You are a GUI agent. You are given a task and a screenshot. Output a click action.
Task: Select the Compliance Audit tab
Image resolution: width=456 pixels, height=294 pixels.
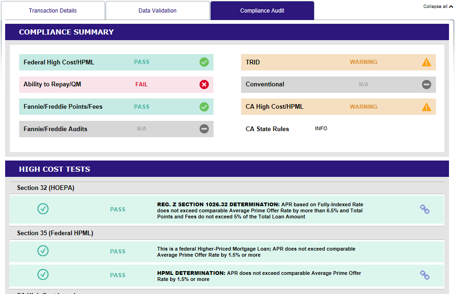(262, 11)
